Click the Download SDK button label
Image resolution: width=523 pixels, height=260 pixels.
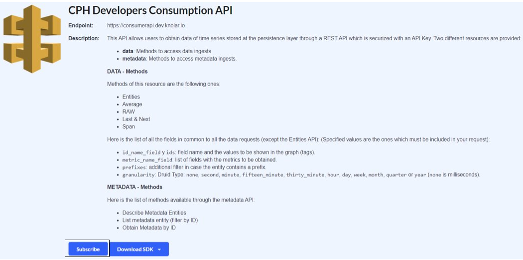[x=135, y=250]
